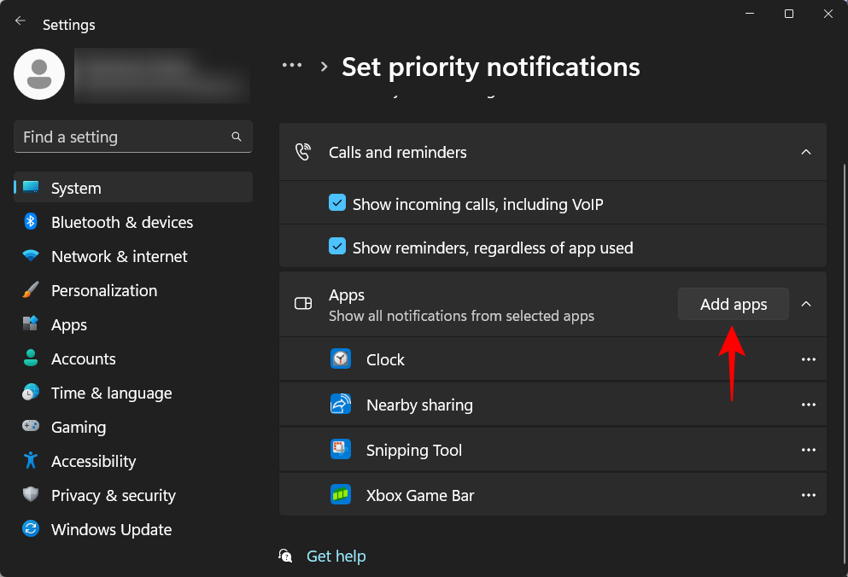Click the Calls and reminders phone icon
Screen dimensions: 848x577
pos(302,151)
